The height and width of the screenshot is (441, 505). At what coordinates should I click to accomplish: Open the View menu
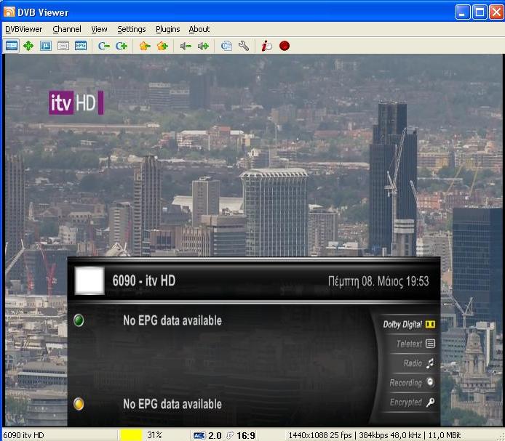pos(99,29)
